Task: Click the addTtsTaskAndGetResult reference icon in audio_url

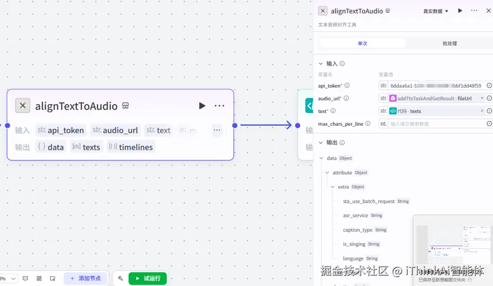Action: tap(393, 98)
